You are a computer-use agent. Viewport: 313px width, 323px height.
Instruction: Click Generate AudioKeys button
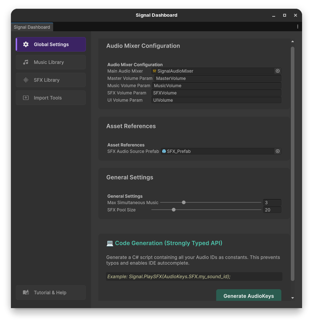(249, 295)
